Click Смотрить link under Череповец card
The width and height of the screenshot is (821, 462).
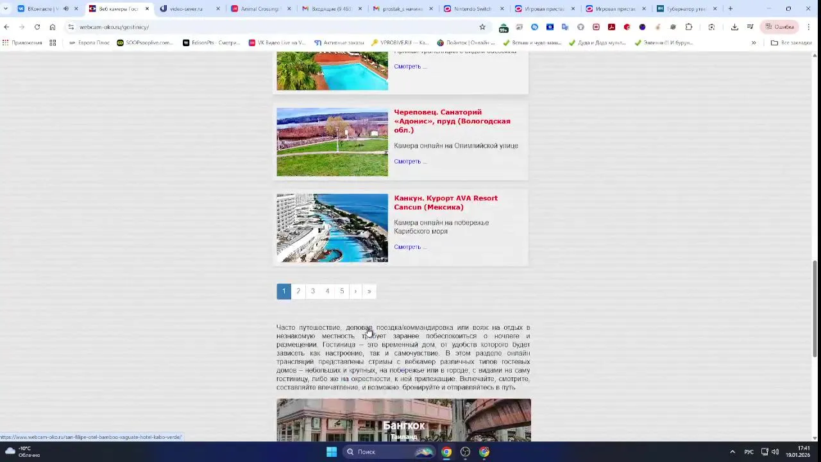[x=410, y=162]
